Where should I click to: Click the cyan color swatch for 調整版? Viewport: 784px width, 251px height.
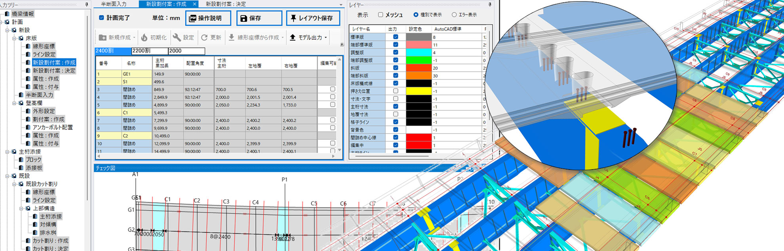(419, 52)
